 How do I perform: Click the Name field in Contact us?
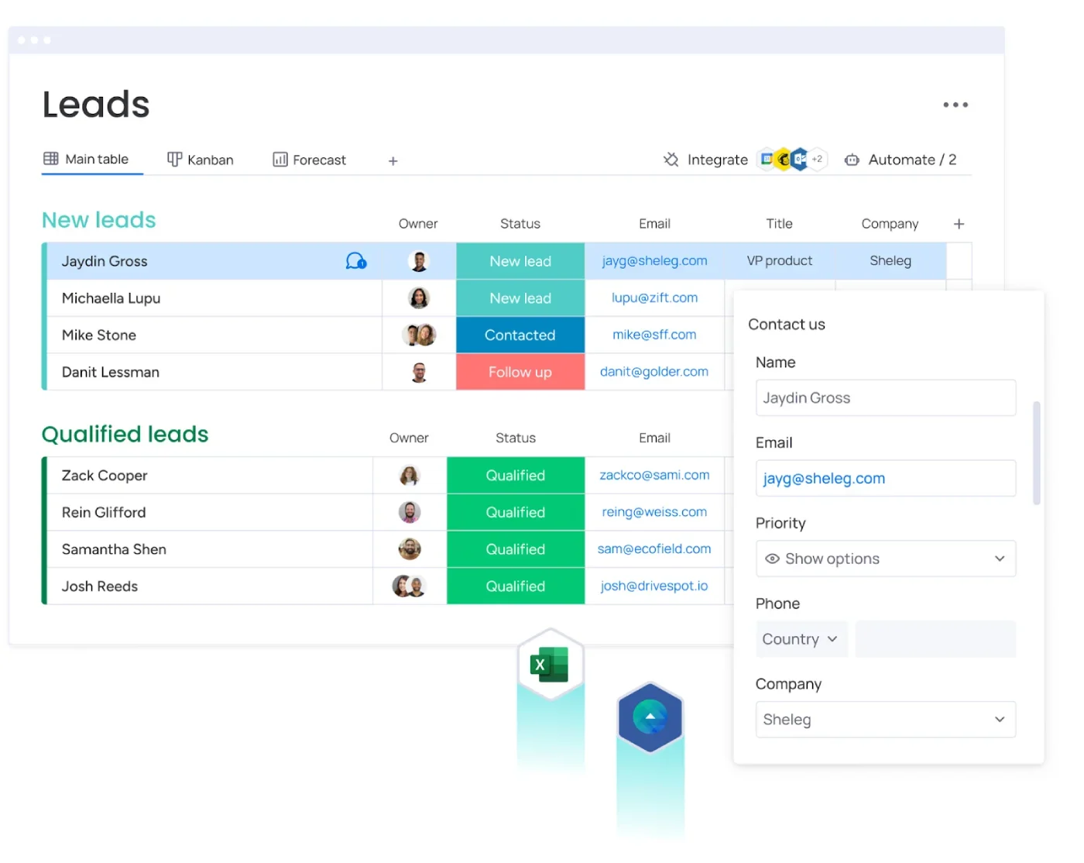click(886, 397)
